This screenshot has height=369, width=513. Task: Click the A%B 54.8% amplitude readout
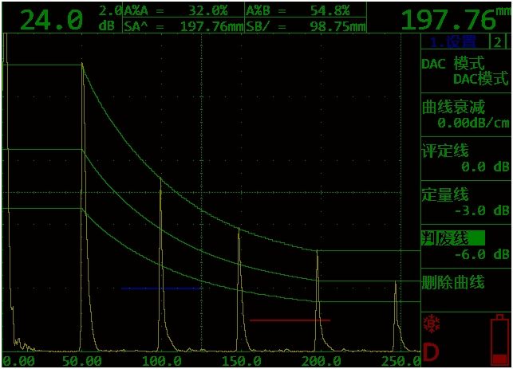point(305,11)
